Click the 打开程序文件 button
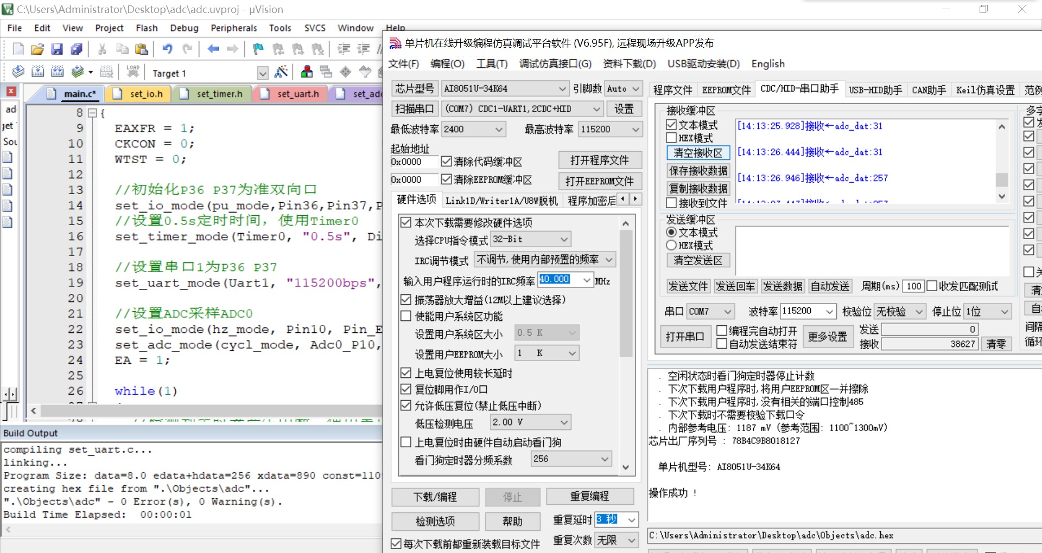 [600, 160]
